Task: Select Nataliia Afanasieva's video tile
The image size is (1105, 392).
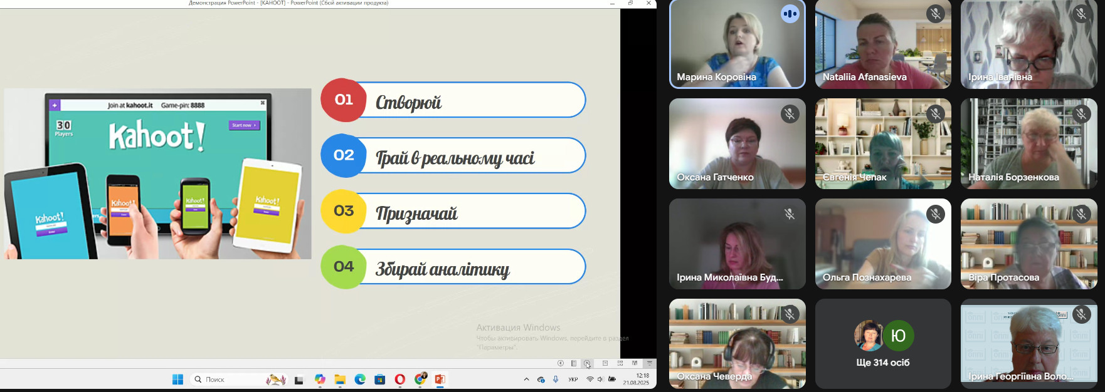Action: (883, 44)
